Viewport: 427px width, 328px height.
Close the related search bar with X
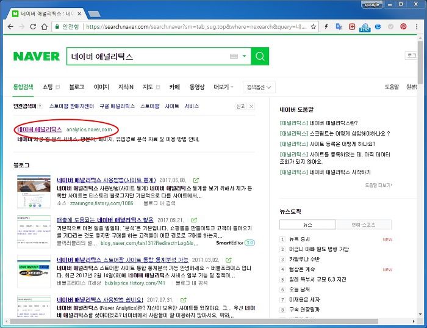pos(251,106)
